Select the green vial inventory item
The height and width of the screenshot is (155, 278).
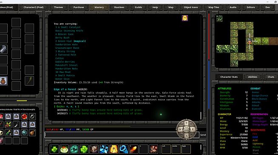point(8,133)
